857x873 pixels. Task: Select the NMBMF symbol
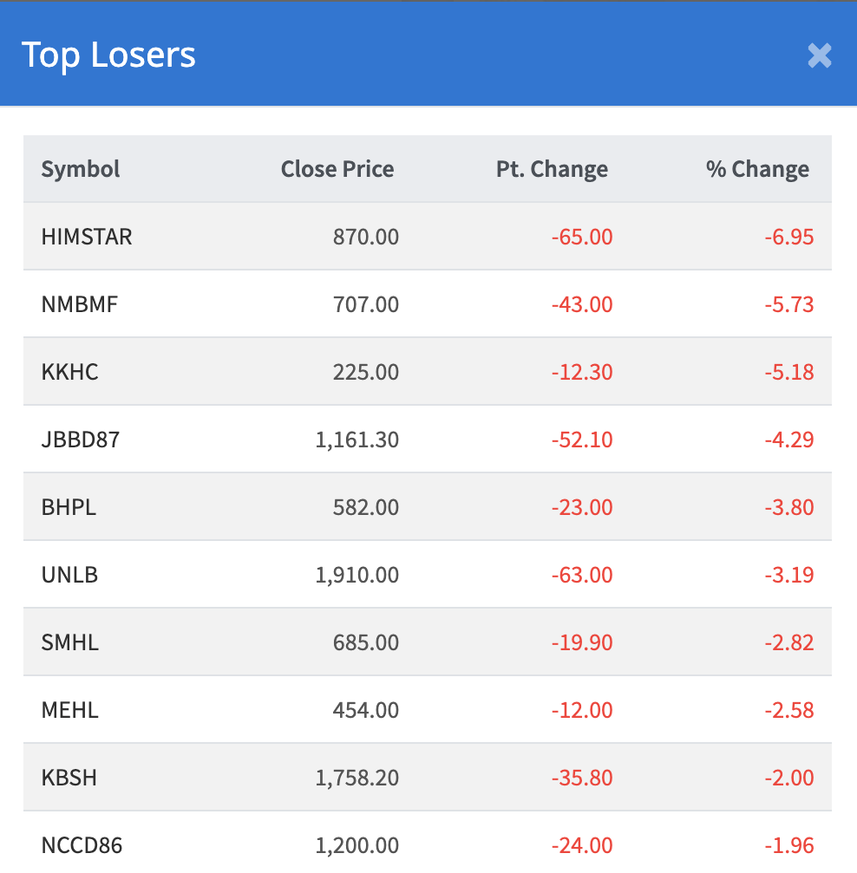click(x=79, y=304)
